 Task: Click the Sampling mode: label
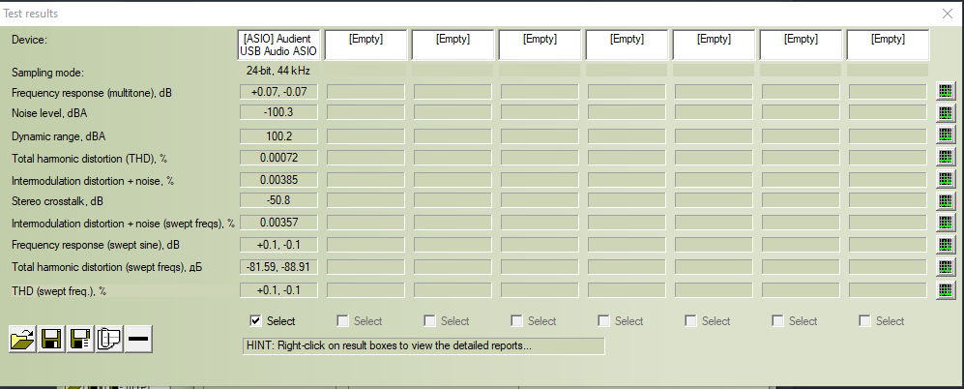coord(47,73)
